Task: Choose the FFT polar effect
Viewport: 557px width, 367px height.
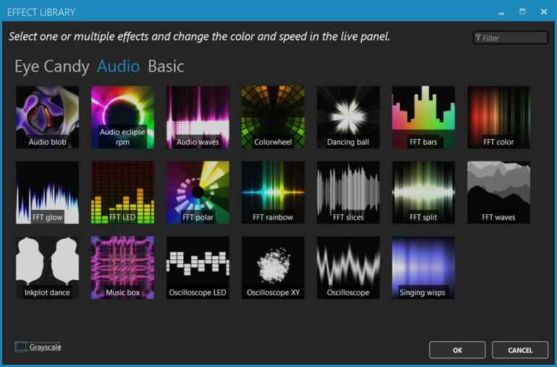Action: 198,192
